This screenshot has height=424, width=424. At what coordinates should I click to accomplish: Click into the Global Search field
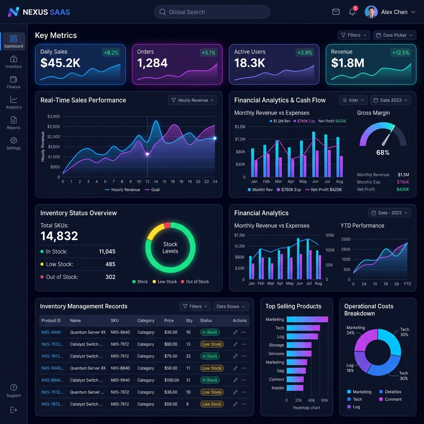point(212,12)
